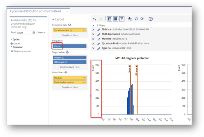Open the gear settings dropdown
This screenshot has width=204, height=137.
(142, 19)
